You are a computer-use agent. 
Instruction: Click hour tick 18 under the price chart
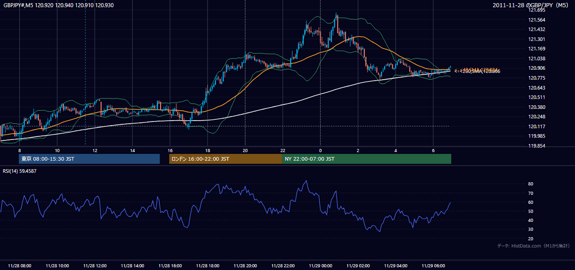click(x=207, y=150)
